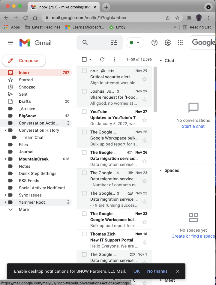Expand the MountainCreek label folder
This screenshot has width=216, height=285.
pyautogui.click(x=5, y=159)
